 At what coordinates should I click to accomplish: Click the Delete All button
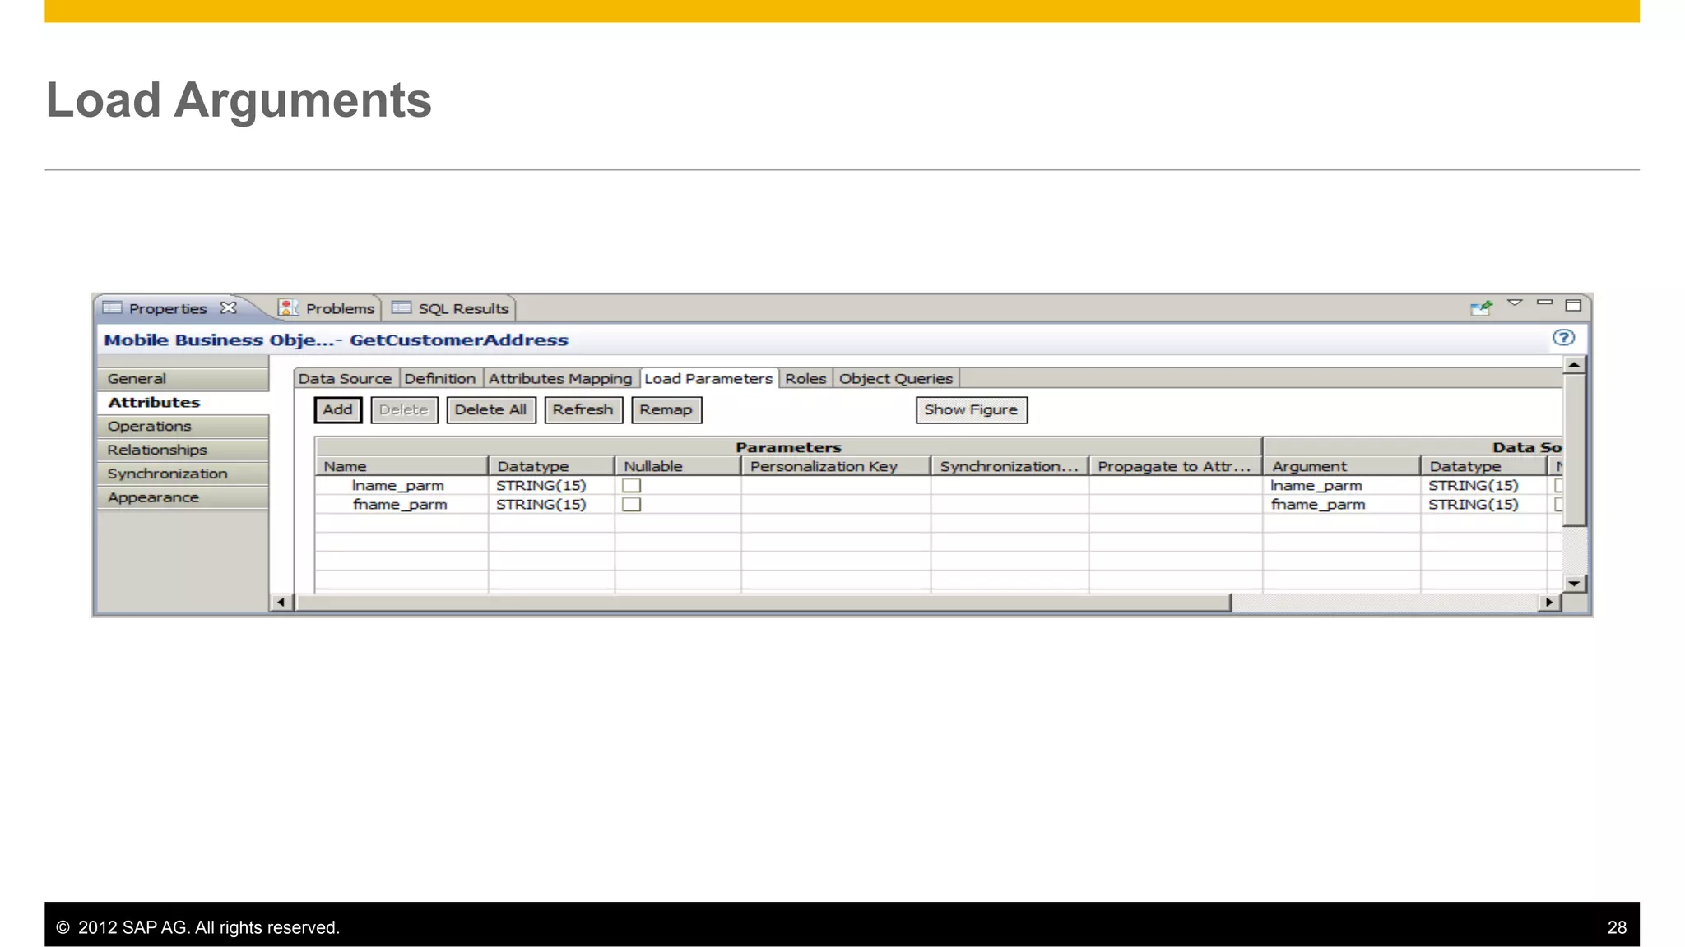490,409
